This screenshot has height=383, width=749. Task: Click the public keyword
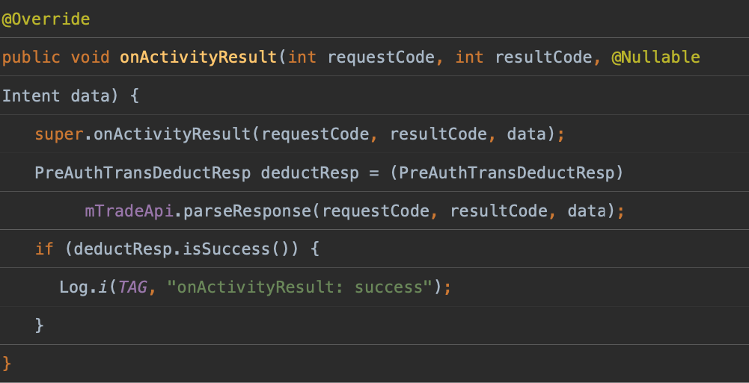pos(31,57)
